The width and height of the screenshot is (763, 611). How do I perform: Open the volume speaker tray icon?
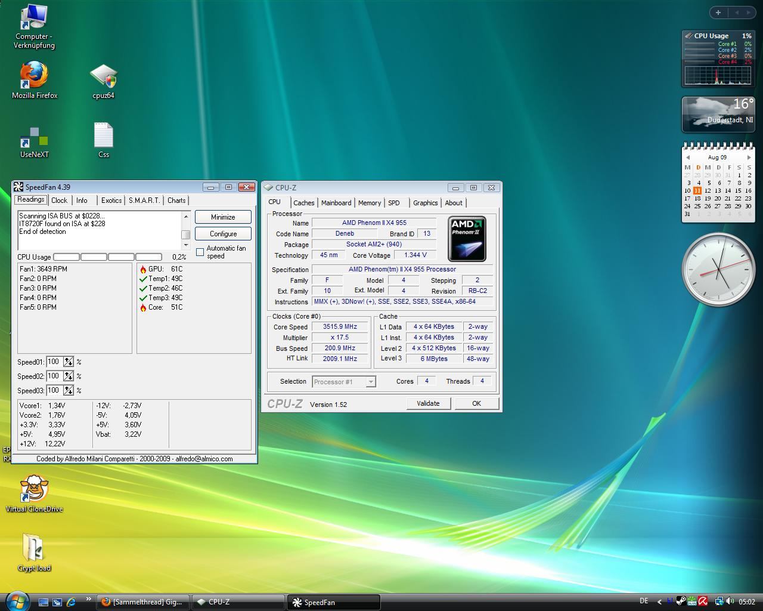click(730, 601)
